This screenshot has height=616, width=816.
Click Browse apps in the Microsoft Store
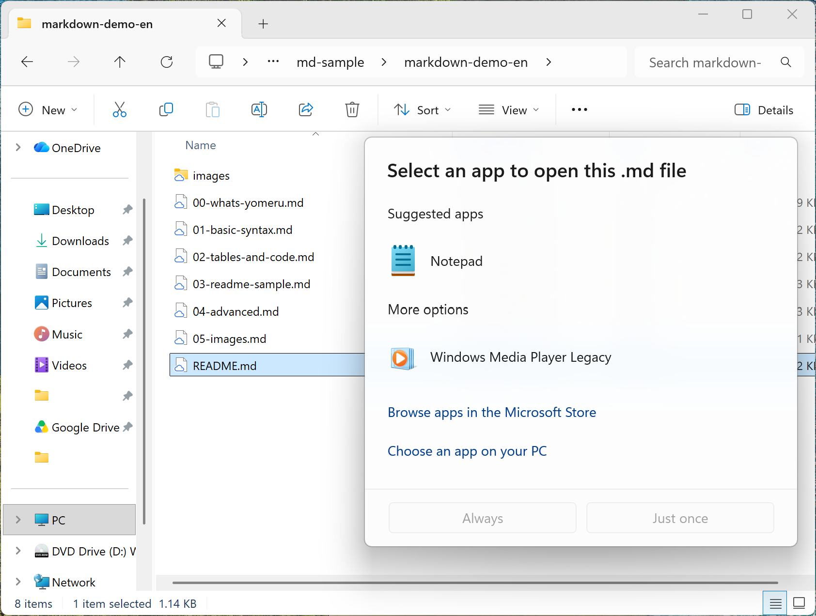492,412
